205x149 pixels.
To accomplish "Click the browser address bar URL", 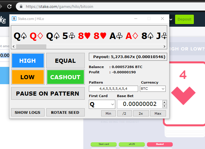I will [x=60, y=6].
